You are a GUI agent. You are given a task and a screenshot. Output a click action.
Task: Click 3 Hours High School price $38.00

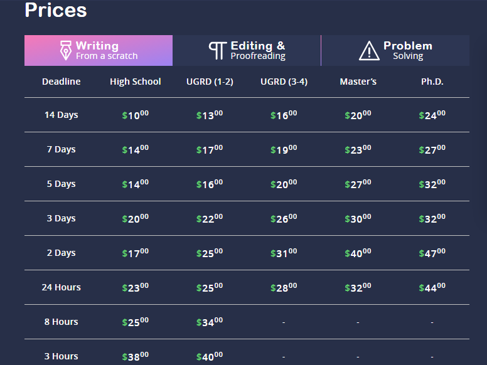136,356
